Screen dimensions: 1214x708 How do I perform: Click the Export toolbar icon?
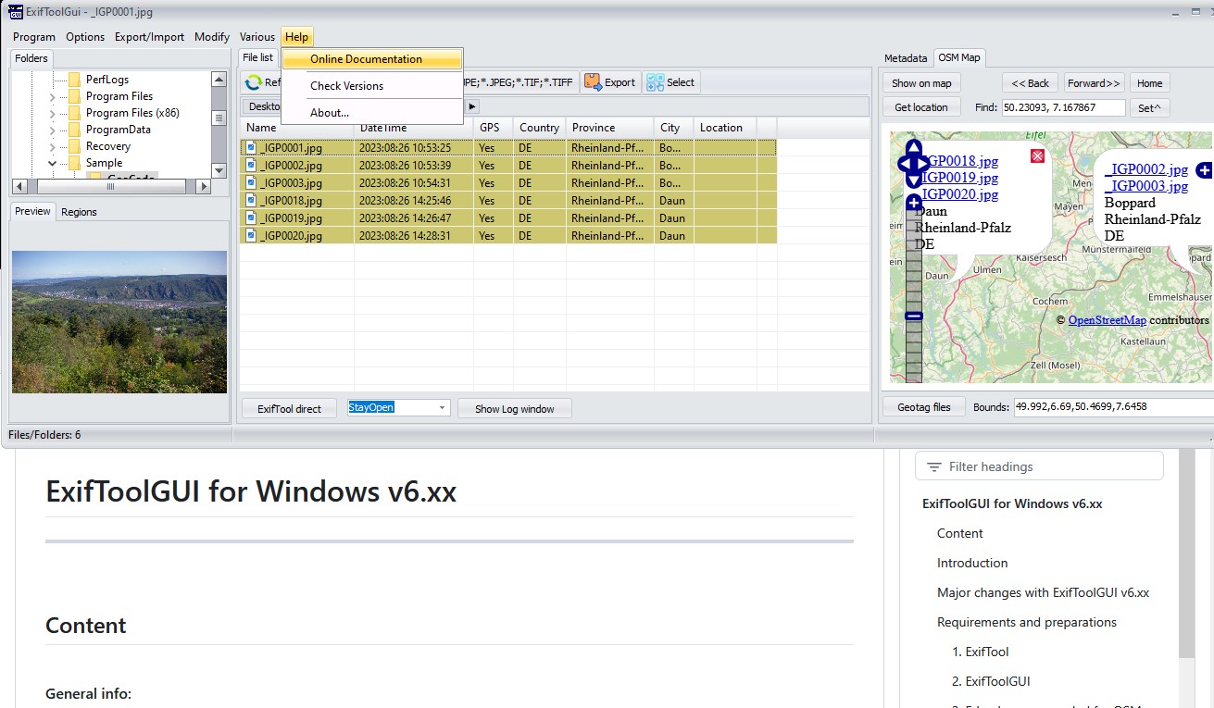tap(593, 82)
